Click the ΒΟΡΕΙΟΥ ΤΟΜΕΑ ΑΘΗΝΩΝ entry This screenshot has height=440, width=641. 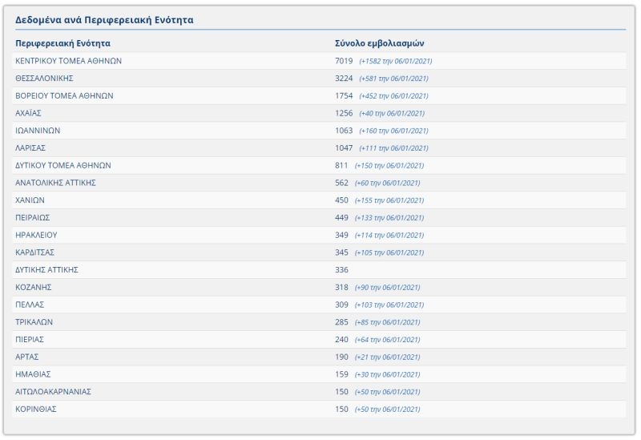click(x=64, y=95)
